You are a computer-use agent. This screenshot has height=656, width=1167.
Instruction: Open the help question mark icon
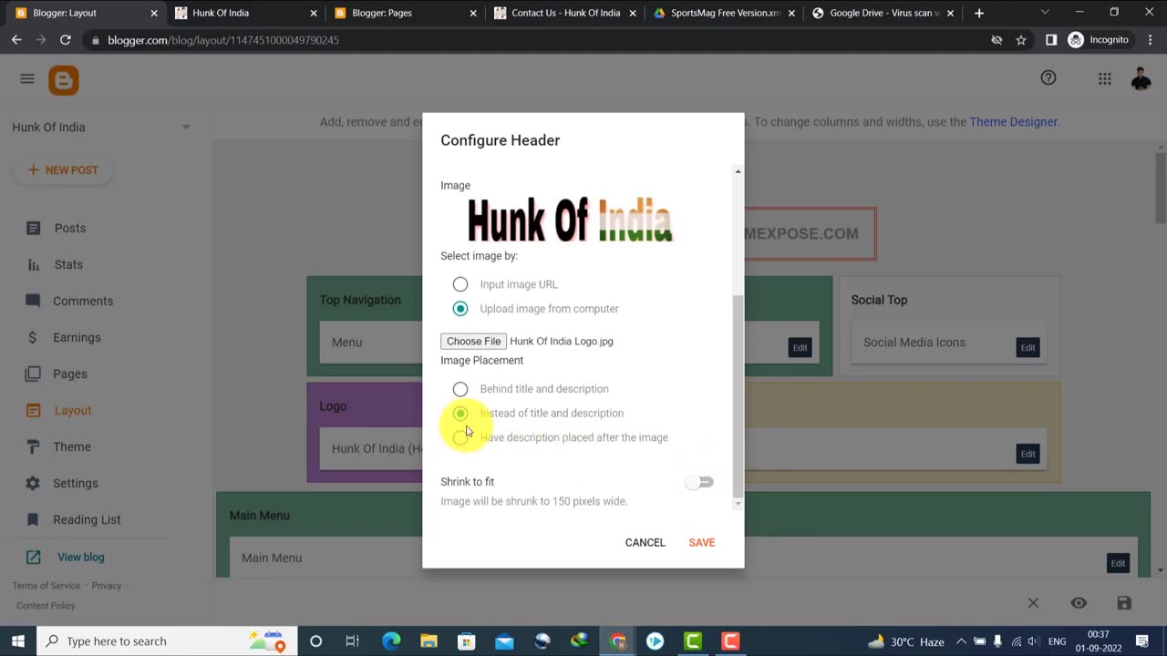click(x=1048, y=78)
